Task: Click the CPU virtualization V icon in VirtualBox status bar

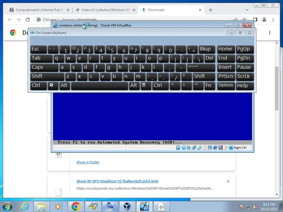Action: pos(220,148)
